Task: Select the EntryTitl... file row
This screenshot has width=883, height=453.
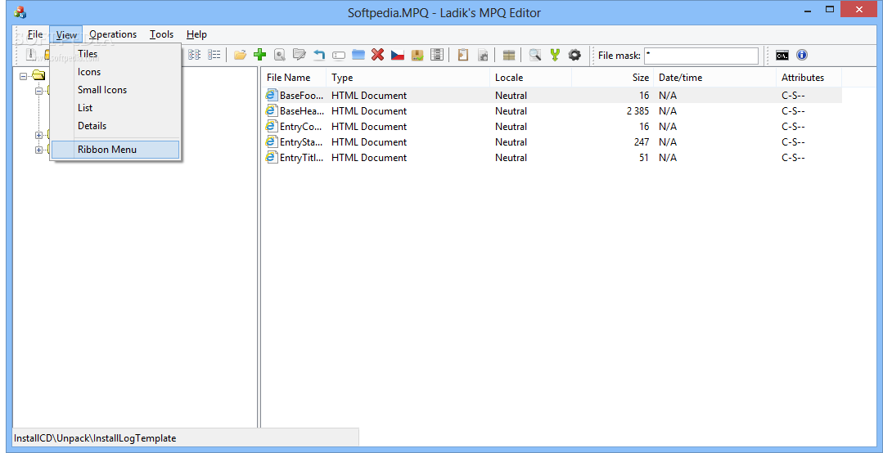Action: [x=552, y=158]
